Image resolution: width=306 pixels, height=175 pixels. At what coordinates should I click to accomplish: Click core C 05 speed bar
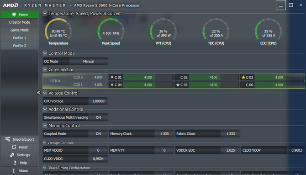(x=213, y=85)
